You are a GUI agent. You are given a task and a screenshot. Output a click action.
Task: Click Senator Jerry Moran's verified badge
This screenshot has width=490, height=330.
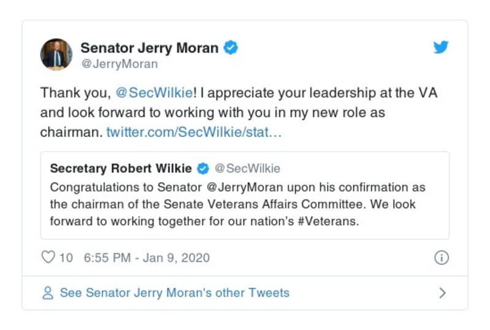[x=231, y=48]
